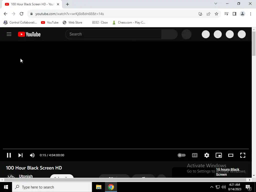Open the Windows Start menu
256x192 pixels.
(6, 187)
